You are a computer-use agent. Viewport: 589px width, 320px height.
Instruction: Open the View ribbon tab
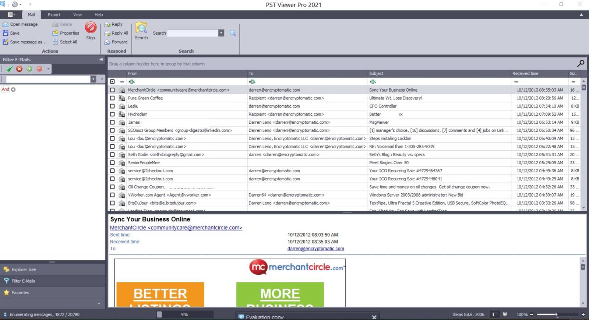pyautogui.click(x=77, y=15)
